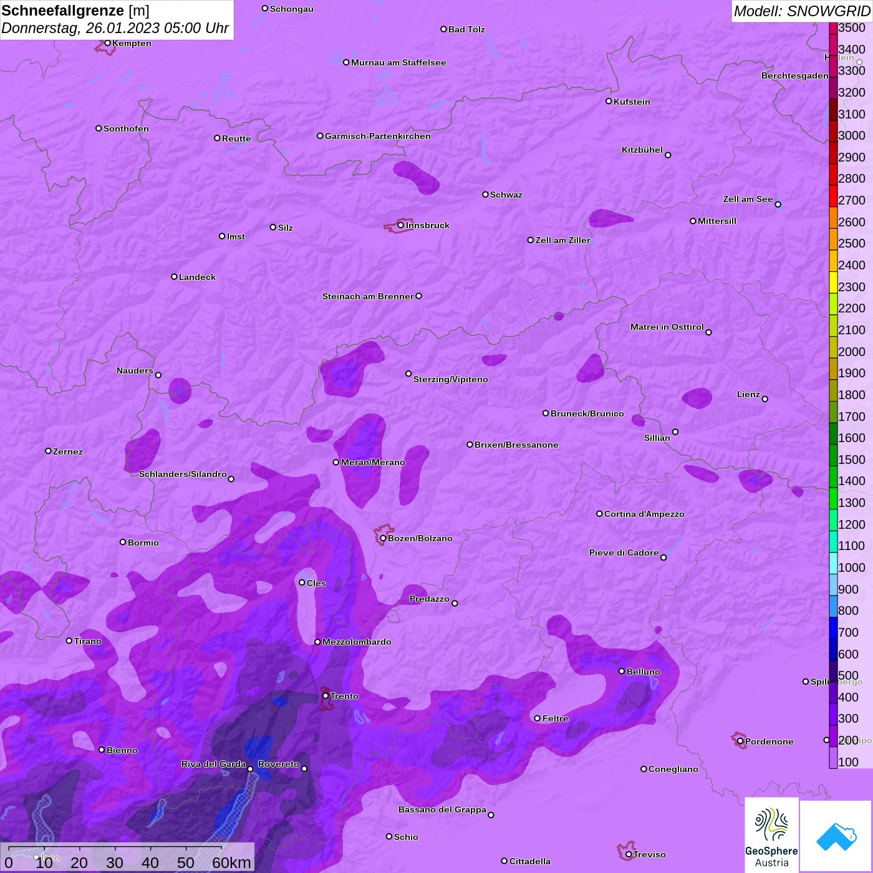The height and width of the screenshot is (873, 873).
Task: Click the Kufstein marker dot
Action: pos(609,101)
